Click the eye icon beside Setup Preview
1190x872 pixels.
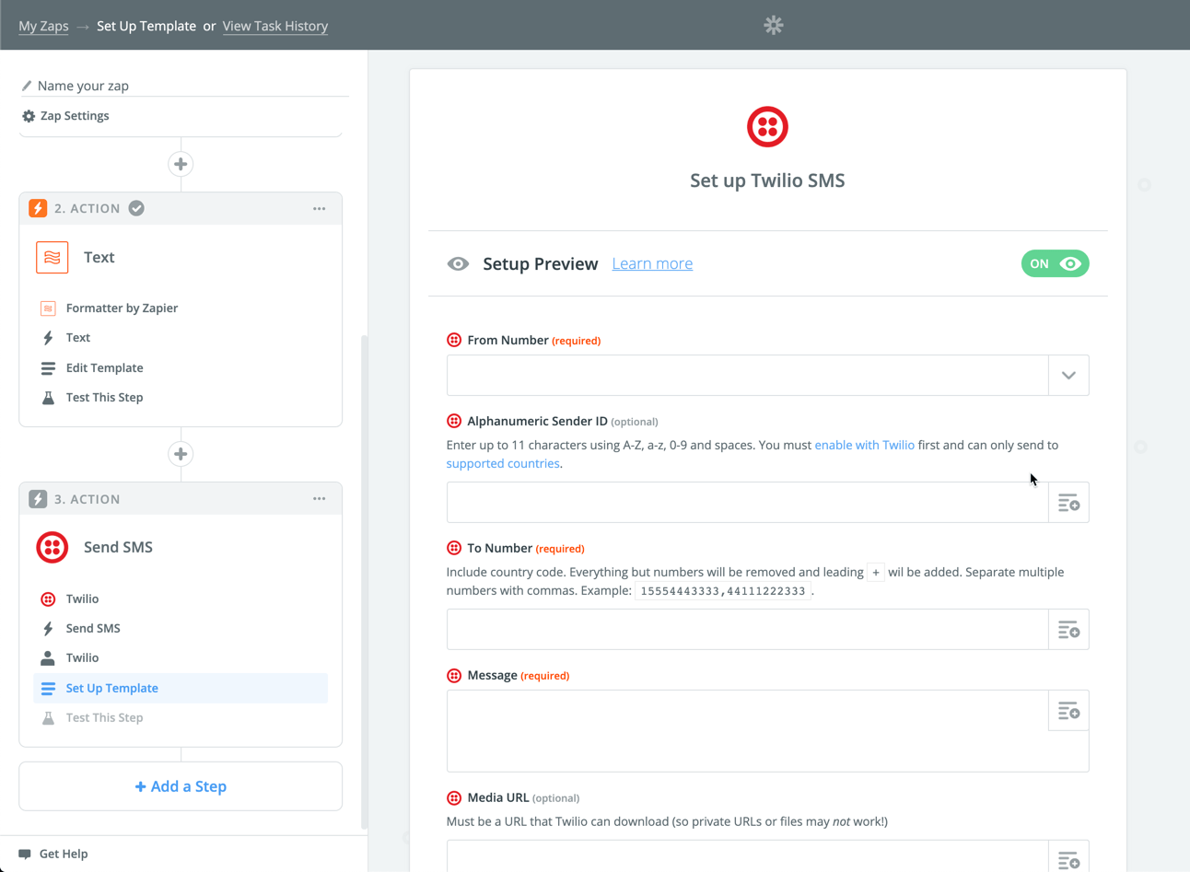pyautogui.click(x=458, y=264)
